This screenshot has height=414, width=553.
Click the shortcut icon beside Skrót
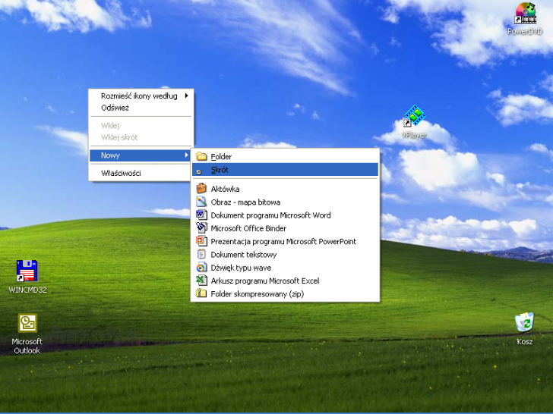click(199, 172)
